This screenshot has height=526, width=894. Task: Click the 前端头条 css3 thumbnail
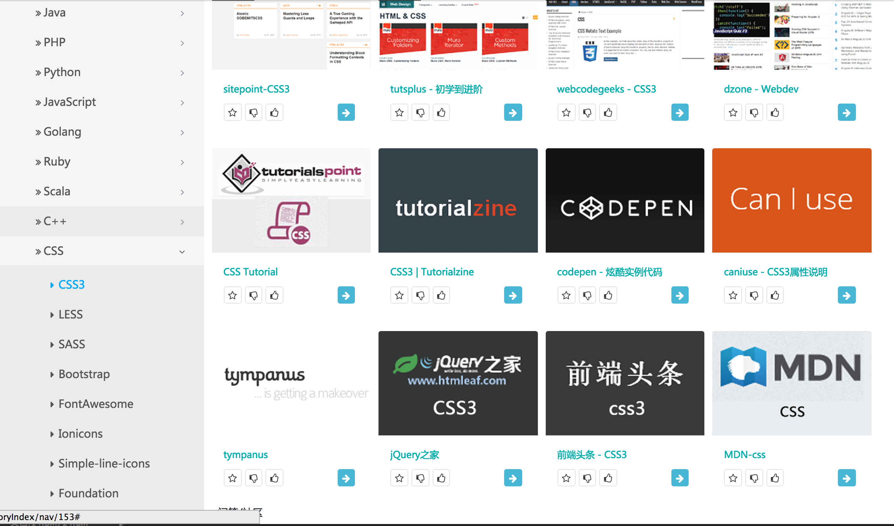point(625,383)
